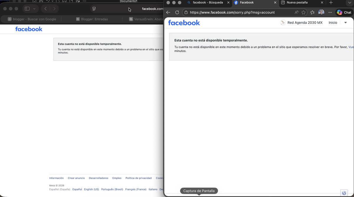
Task: Switch language to Português (Brasil)
Action: 112,189
